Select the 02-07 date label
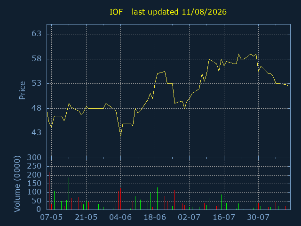Screen dimensions: 301x226 [x=189, y=218]
